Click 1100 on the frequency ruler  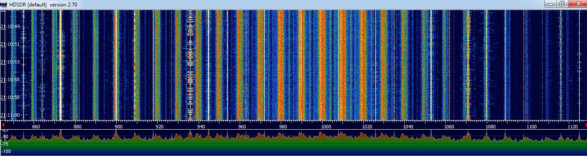532,127
